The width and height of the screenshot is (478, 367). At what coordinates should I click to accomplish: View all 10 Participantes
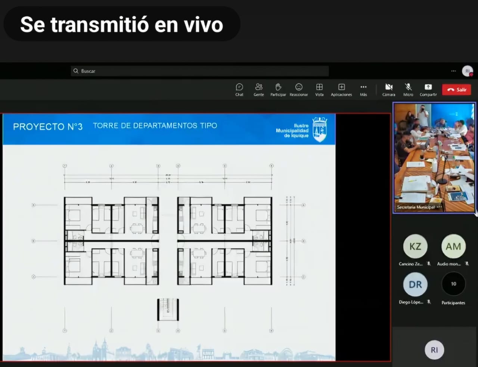click(453, 284)
